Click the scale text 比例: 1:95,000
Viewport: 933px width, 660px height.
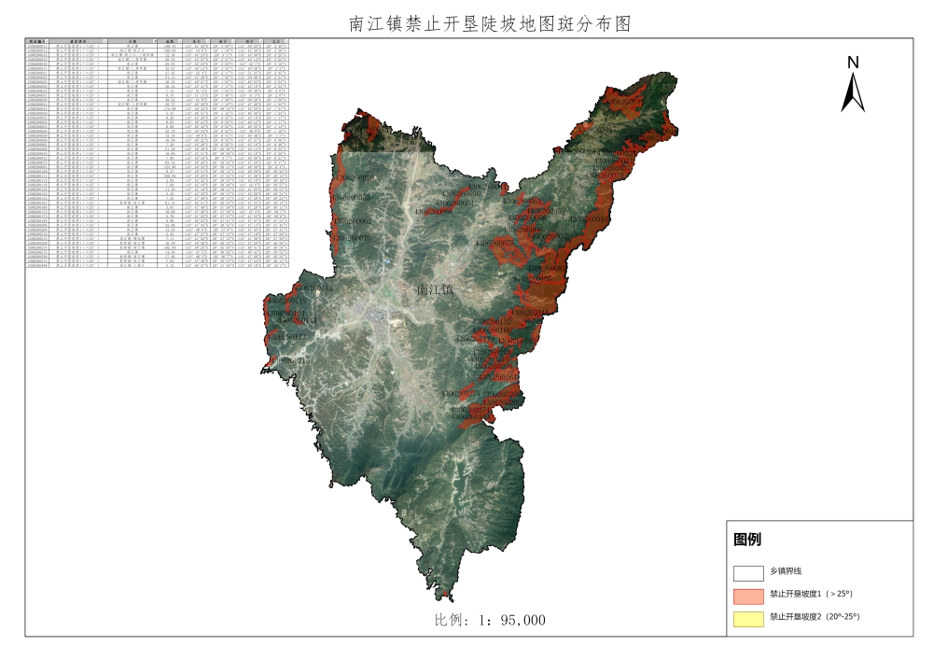pos(490,620)
